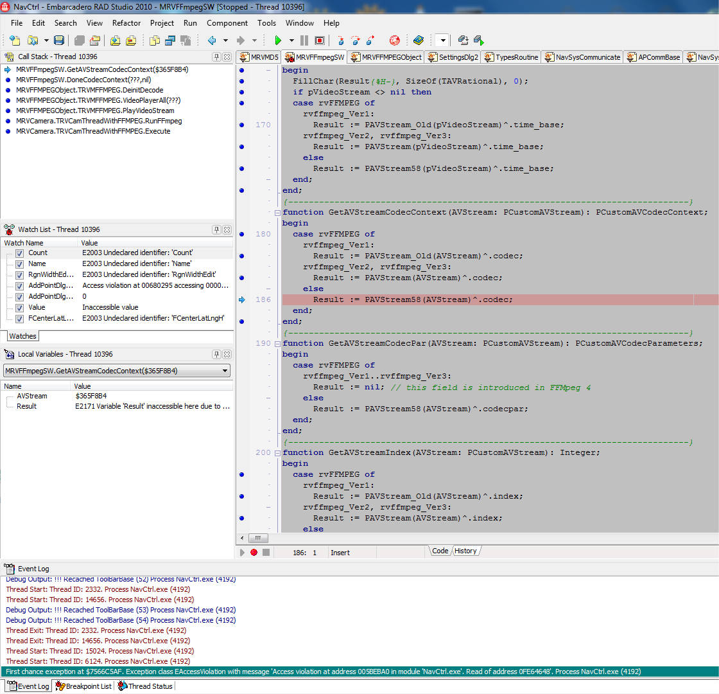Open the Run button's dropdown arrow
Screen dimensions: 719x694
point(291,40)
